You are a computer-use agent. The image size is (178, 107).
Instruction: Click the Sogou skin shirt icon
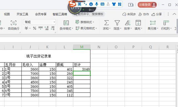(x=114, y=4)
